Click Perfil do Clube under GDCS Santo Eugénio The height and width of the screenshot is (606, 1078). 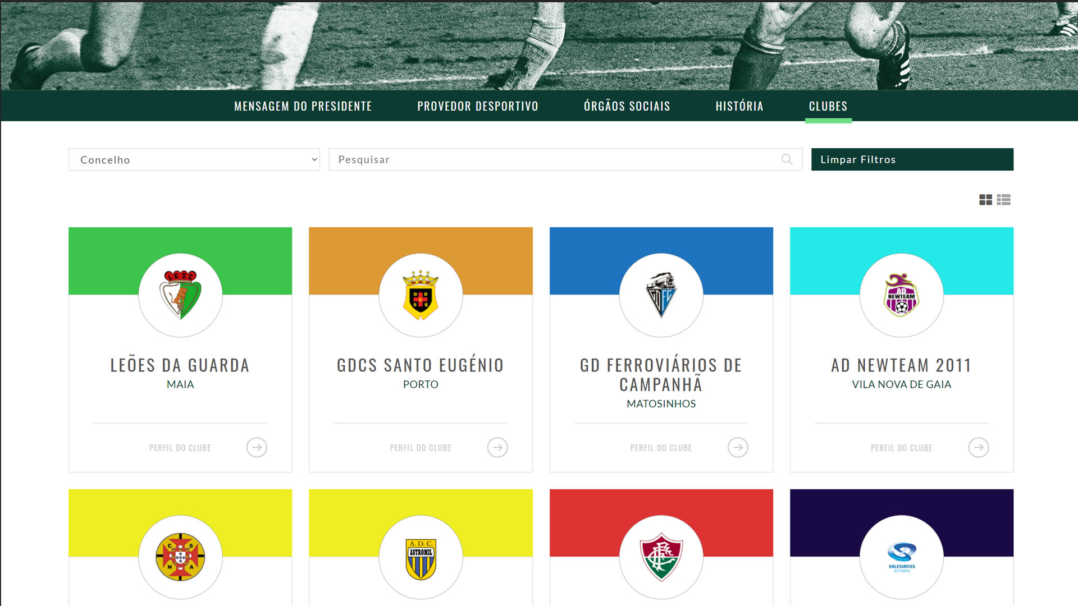[x=421, y=448]
